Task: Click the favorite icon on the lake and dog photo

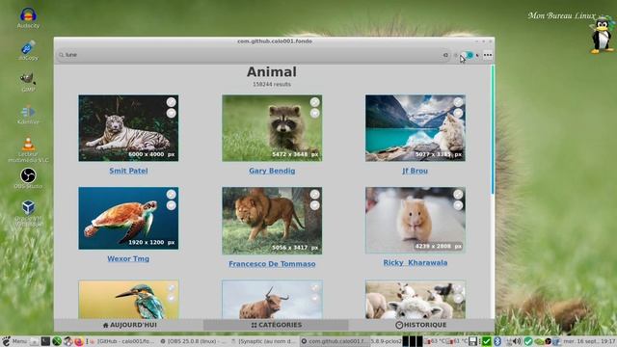Action: click(458, 114)
